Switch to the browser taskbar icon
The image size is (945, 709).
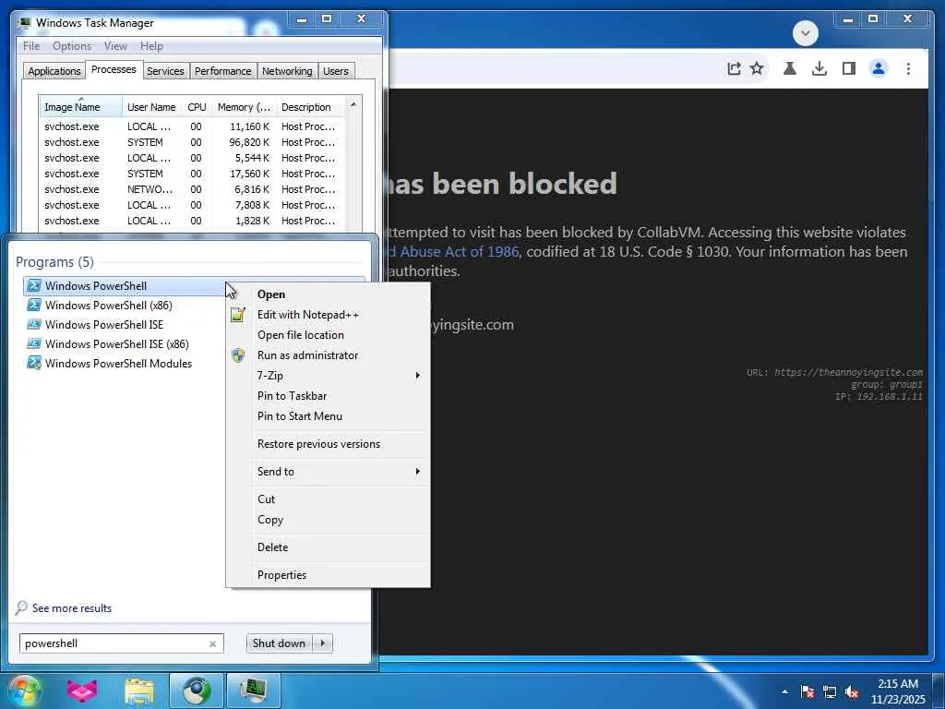(197, 691)
